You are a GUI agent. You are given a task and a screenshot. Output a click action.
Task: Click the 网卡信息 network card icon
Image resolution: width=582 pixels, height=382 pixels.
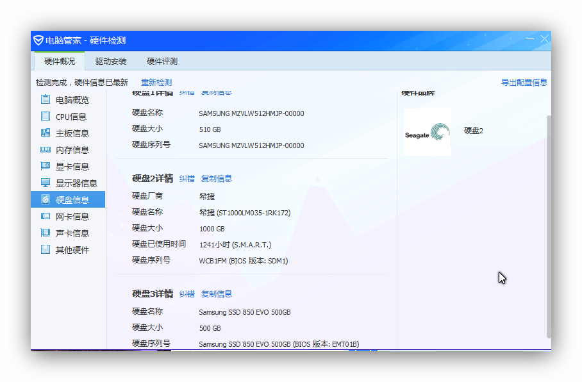point(46,216)
